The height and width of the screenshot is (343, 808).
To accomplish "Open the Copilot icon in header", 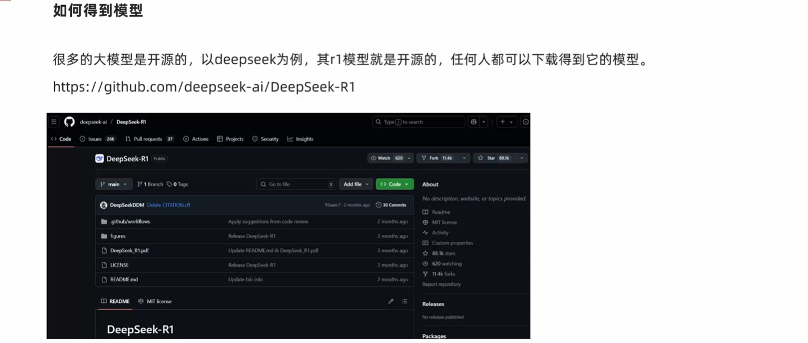I will (x=474, y=122).
